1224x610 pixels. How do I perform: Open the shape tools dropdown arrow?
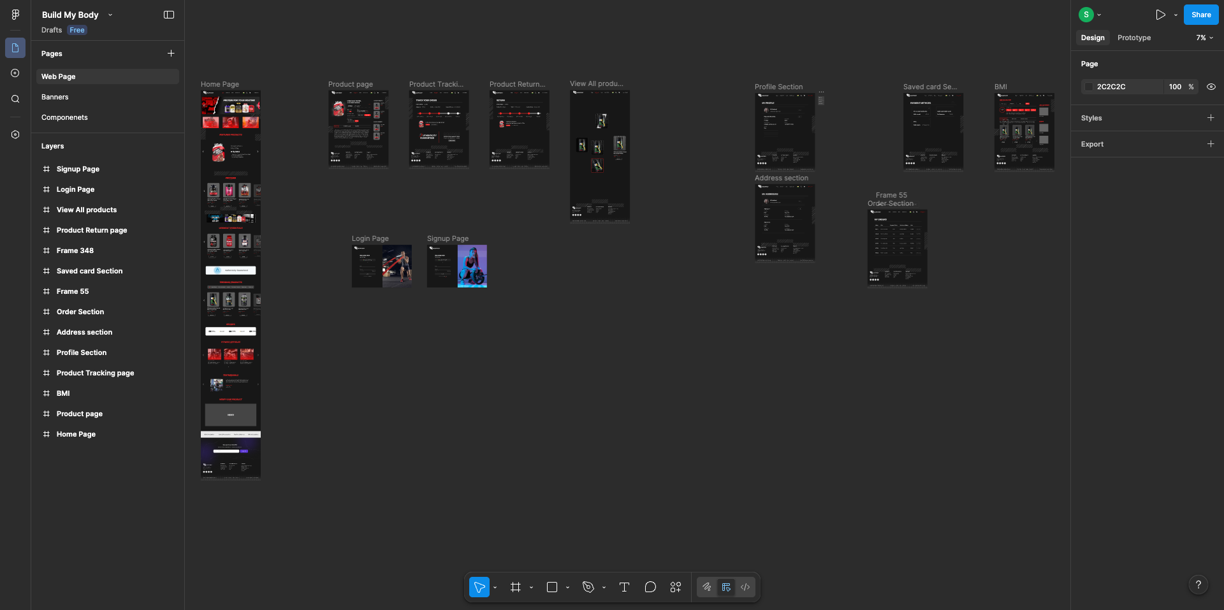coord(567,588)
